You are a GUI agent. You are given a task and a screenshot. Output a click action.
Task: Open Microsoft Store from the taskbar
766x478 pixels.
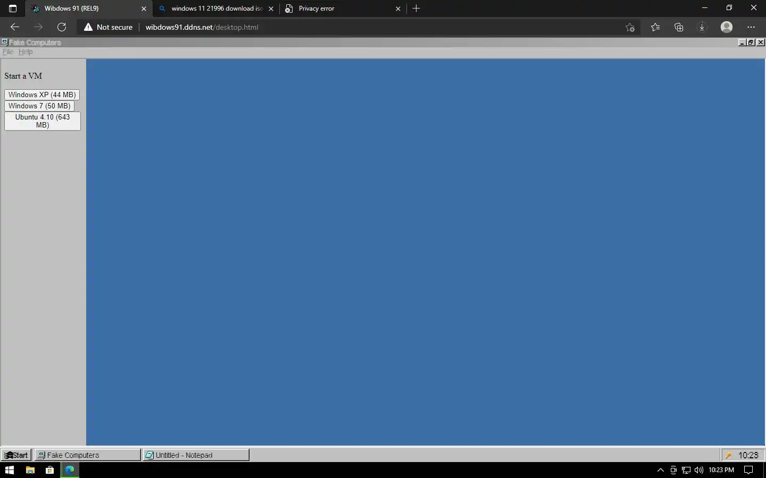[50, 470]
